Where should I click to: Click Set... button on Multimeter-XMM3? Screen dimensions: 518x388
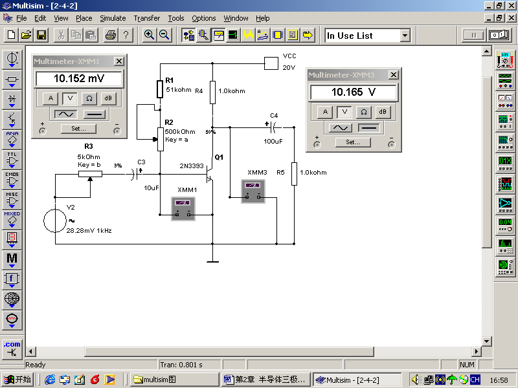tap(353, 142)
